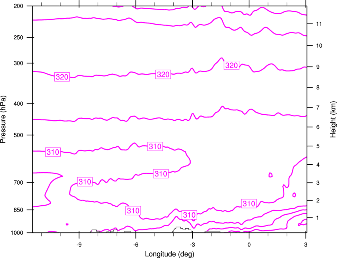
Task: Select the 850 pressure tick label
Action: [x=19, y=210]
